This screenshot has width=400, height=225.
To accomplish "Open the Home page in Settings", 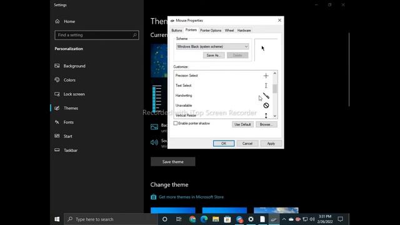I will click(x=65, y=21).
